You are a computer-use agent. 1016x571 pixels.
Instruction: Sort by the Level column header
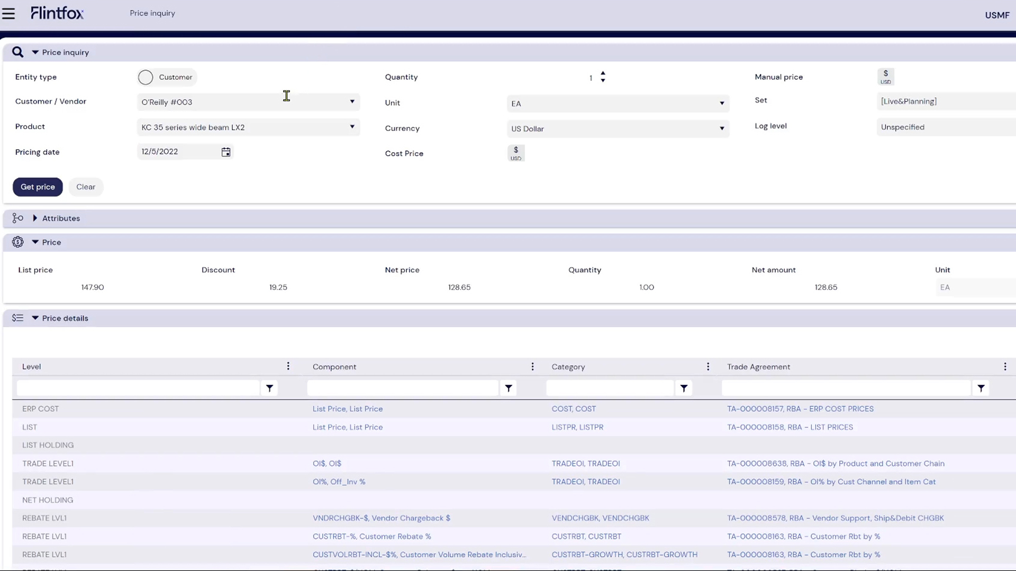point(32,367)
